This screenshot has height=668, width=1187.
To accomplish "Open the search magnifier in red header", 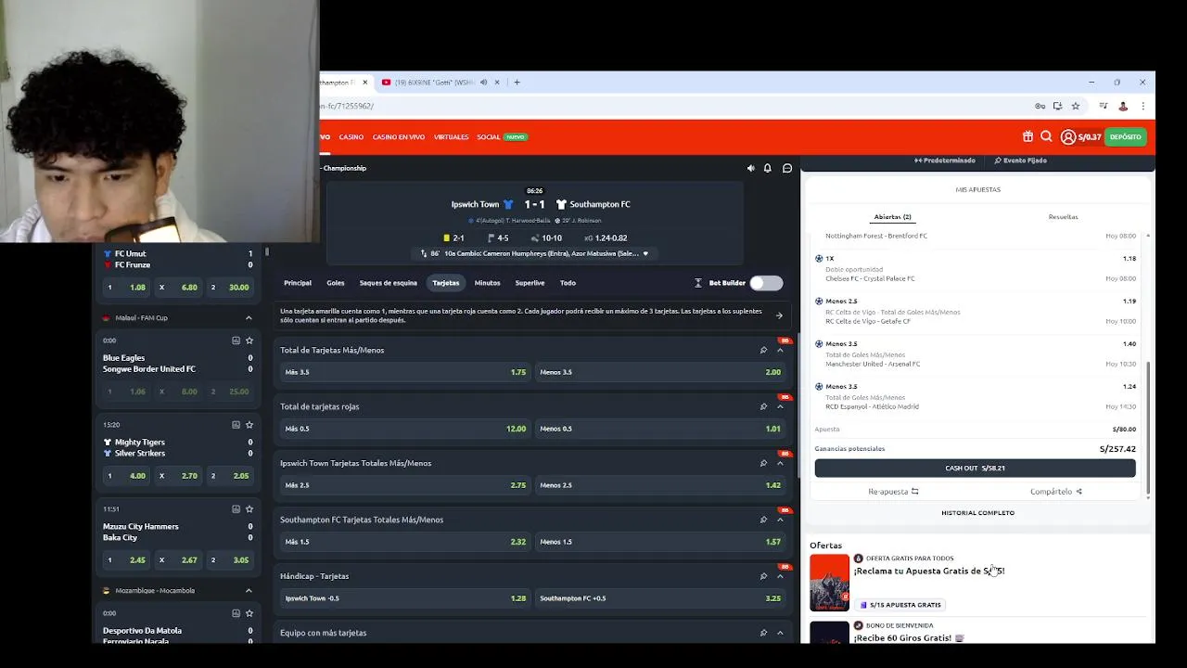I will tap(1046, 136).
